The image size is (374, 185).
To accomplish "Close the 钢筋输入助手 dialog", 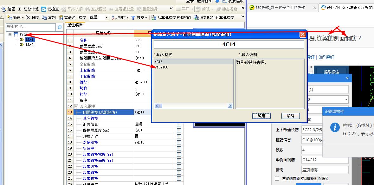I will (x=303, y=35).
